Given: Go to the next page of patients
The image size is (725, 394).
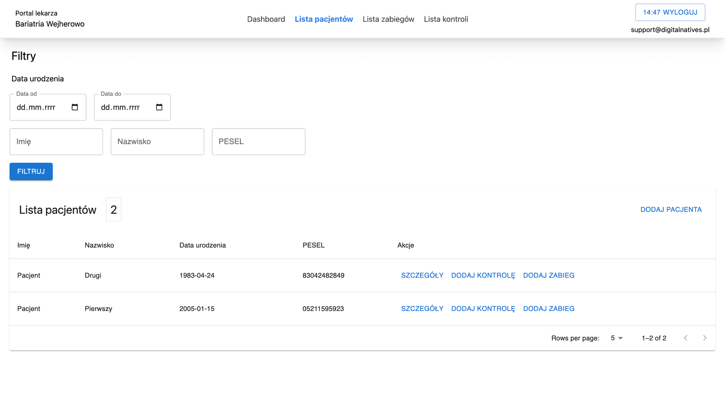Looking at the screenshot, I should pyautogui.click(x=705, y=338).
